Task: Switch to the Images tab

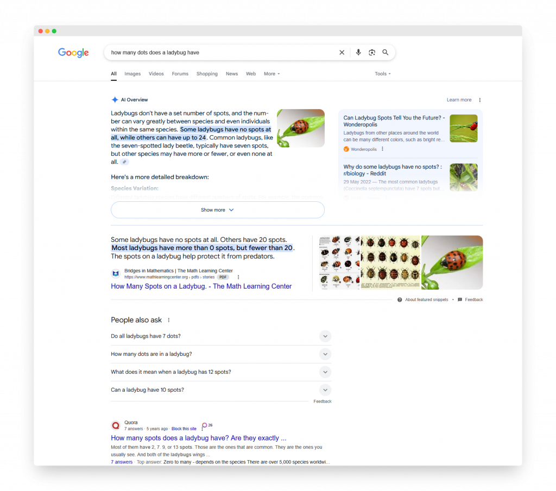Action: 132,74
